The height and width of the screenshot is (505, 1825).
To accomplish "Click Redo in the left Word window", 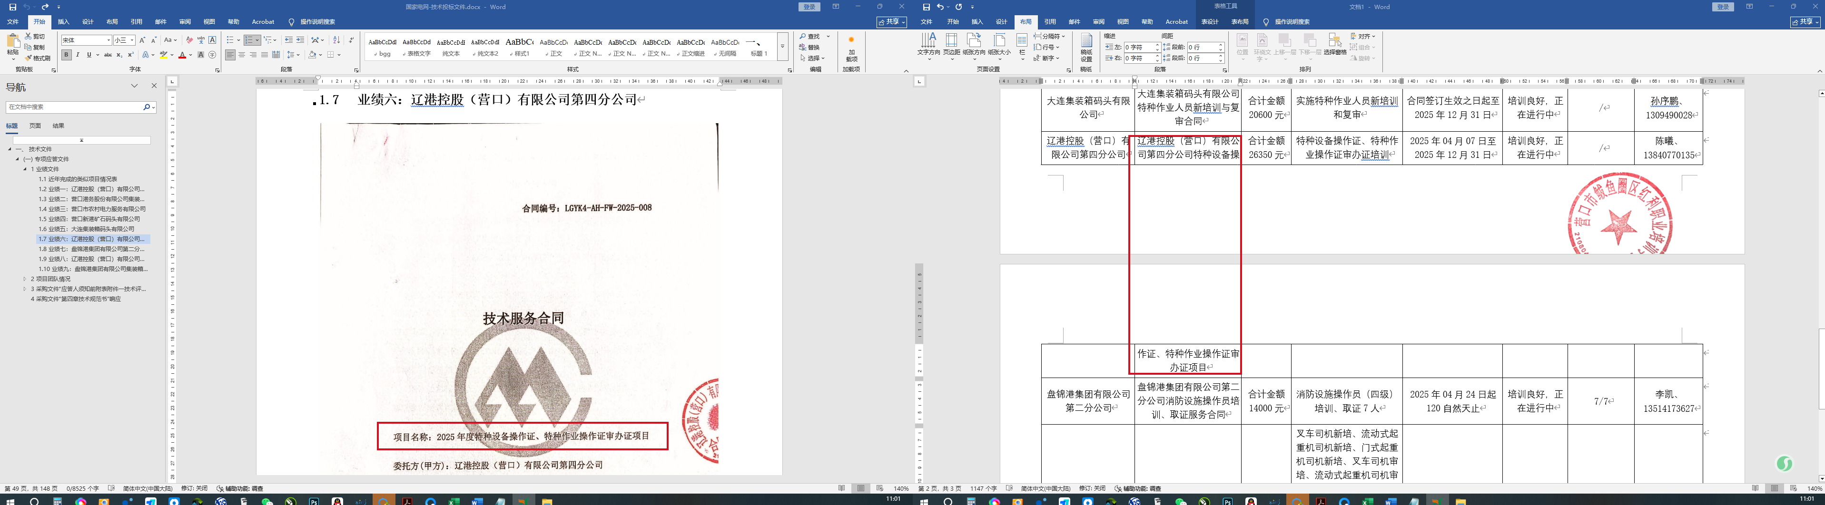I will coord(45,7).
